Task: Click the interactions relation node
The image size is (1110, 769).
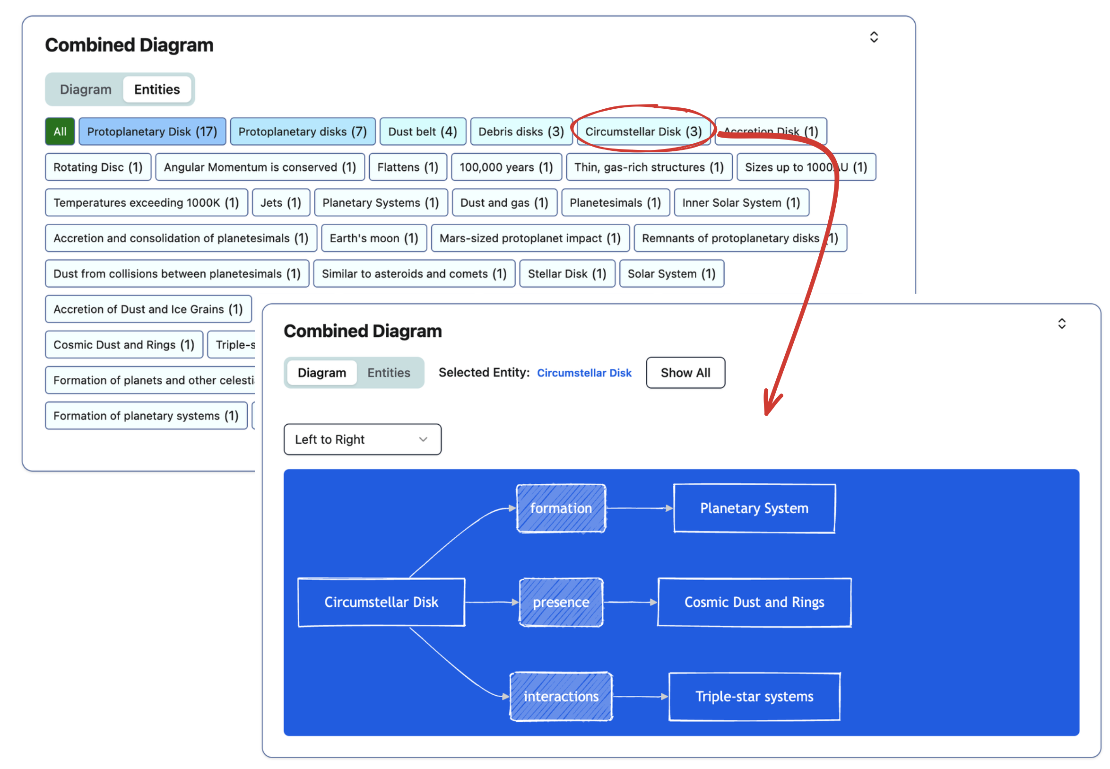Action: 561,696
